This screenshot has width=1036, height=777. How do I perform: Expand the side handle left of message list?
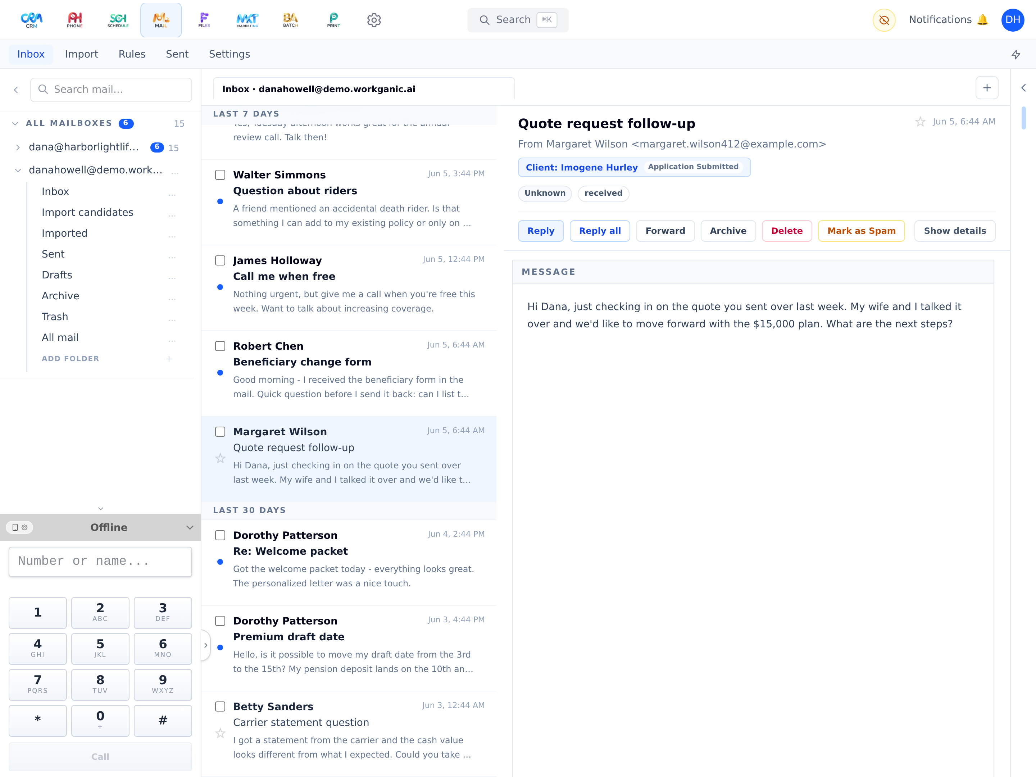[205, 645]
